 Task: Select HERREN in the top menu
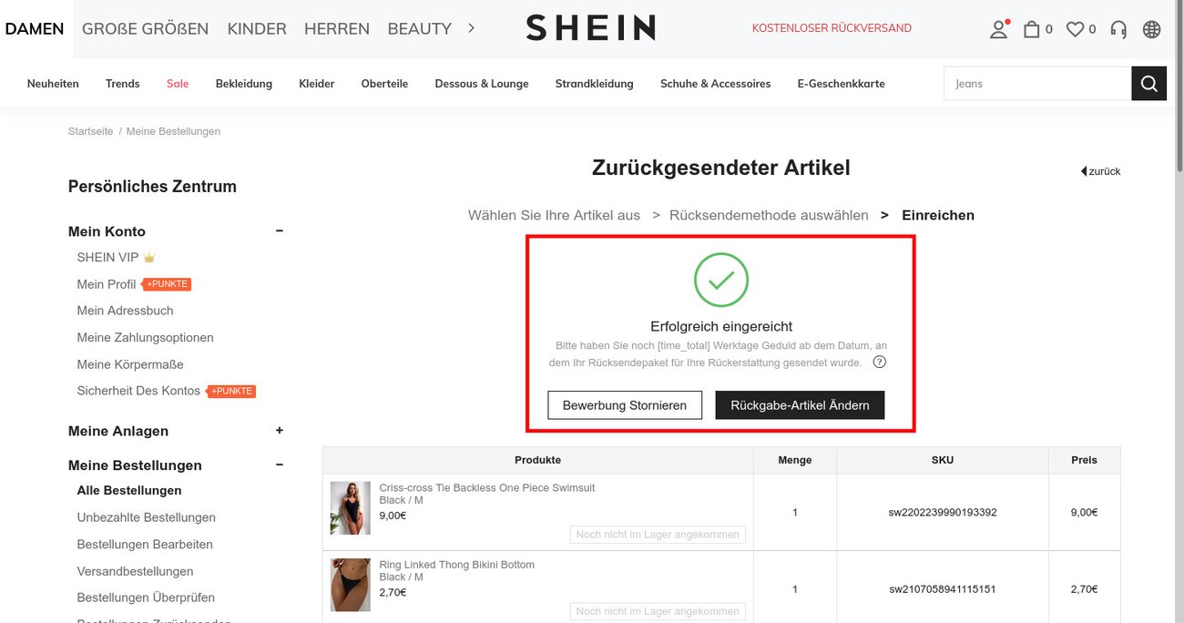pyautogui.click(x=337, y=28)
